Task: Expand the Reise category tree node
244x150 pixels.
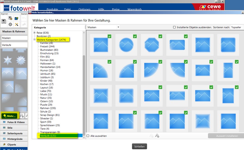Action: pos(34,33)
